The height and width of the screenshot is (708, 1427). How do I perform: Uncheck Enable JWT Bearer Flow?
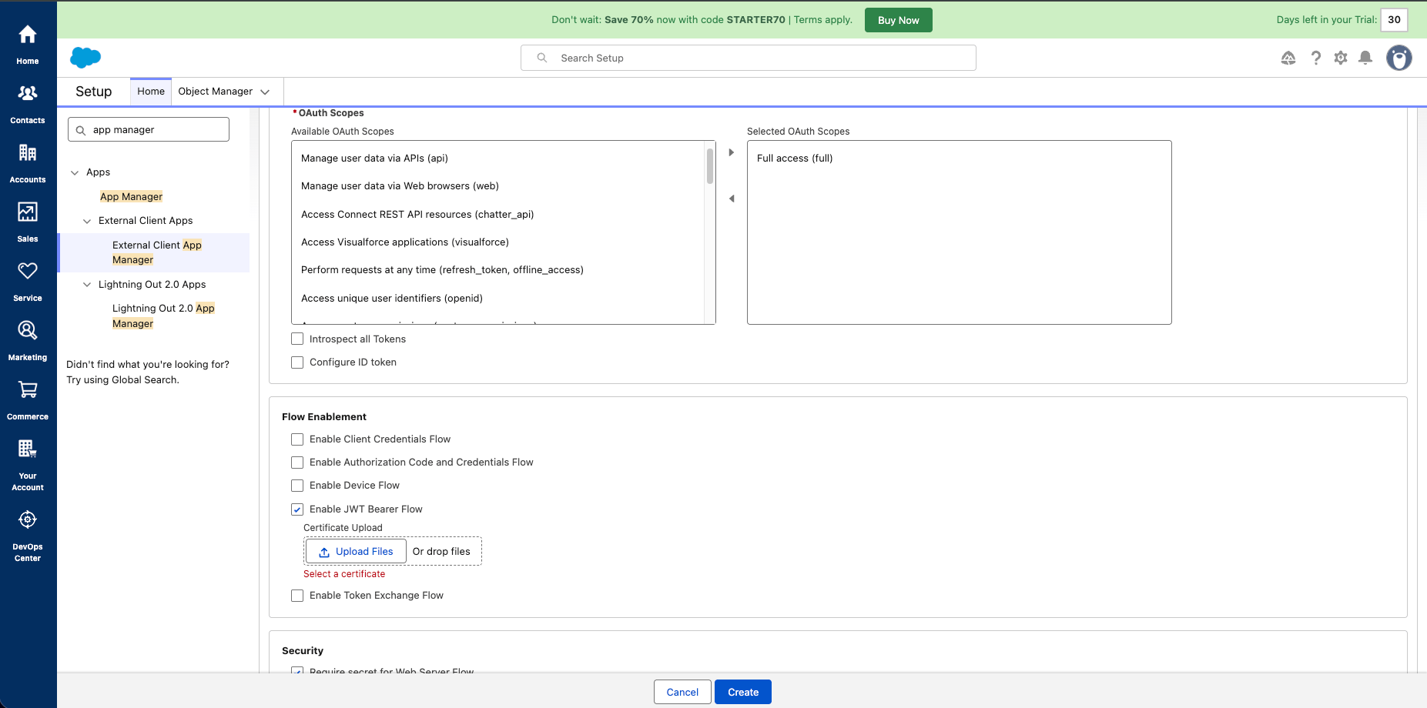(x=297, y=509)
